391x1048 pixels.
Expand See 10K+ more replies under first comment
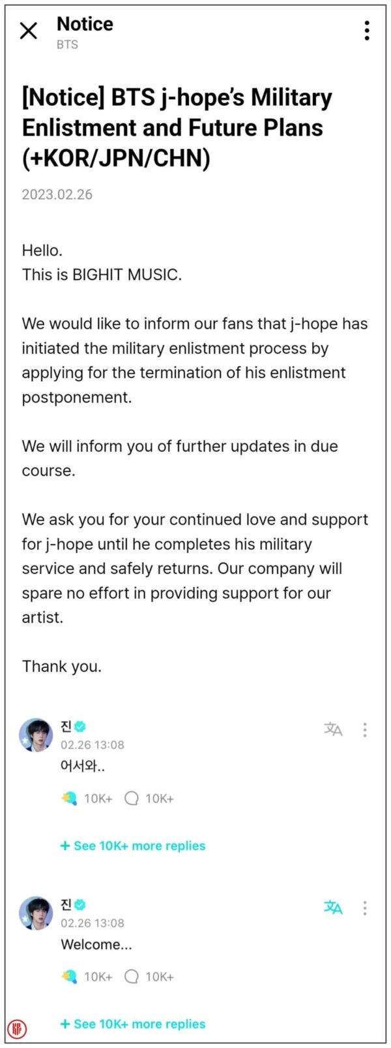tap(133, 845)
